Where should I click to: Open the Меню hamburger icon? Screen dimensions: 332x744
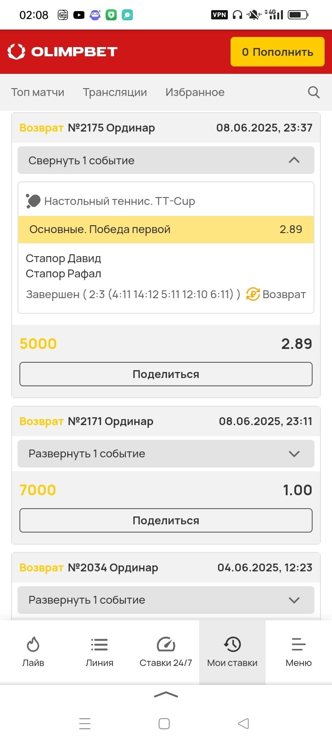298,644
